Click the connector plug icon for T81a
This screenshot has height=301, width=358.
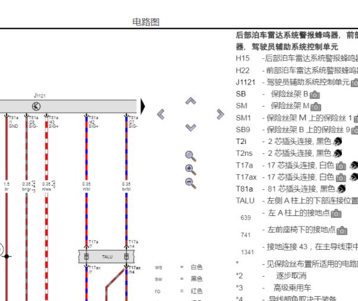coord(341,189)
